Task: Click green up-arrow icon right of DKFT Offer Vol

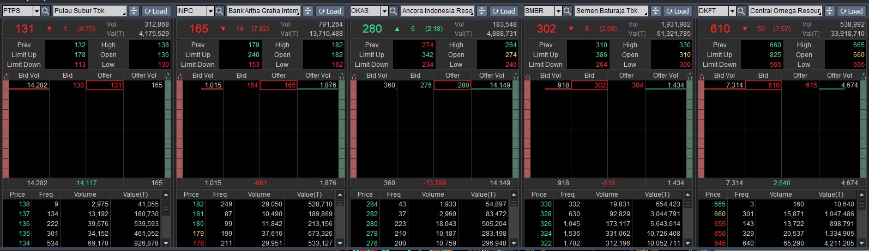Action: [863, 76]
